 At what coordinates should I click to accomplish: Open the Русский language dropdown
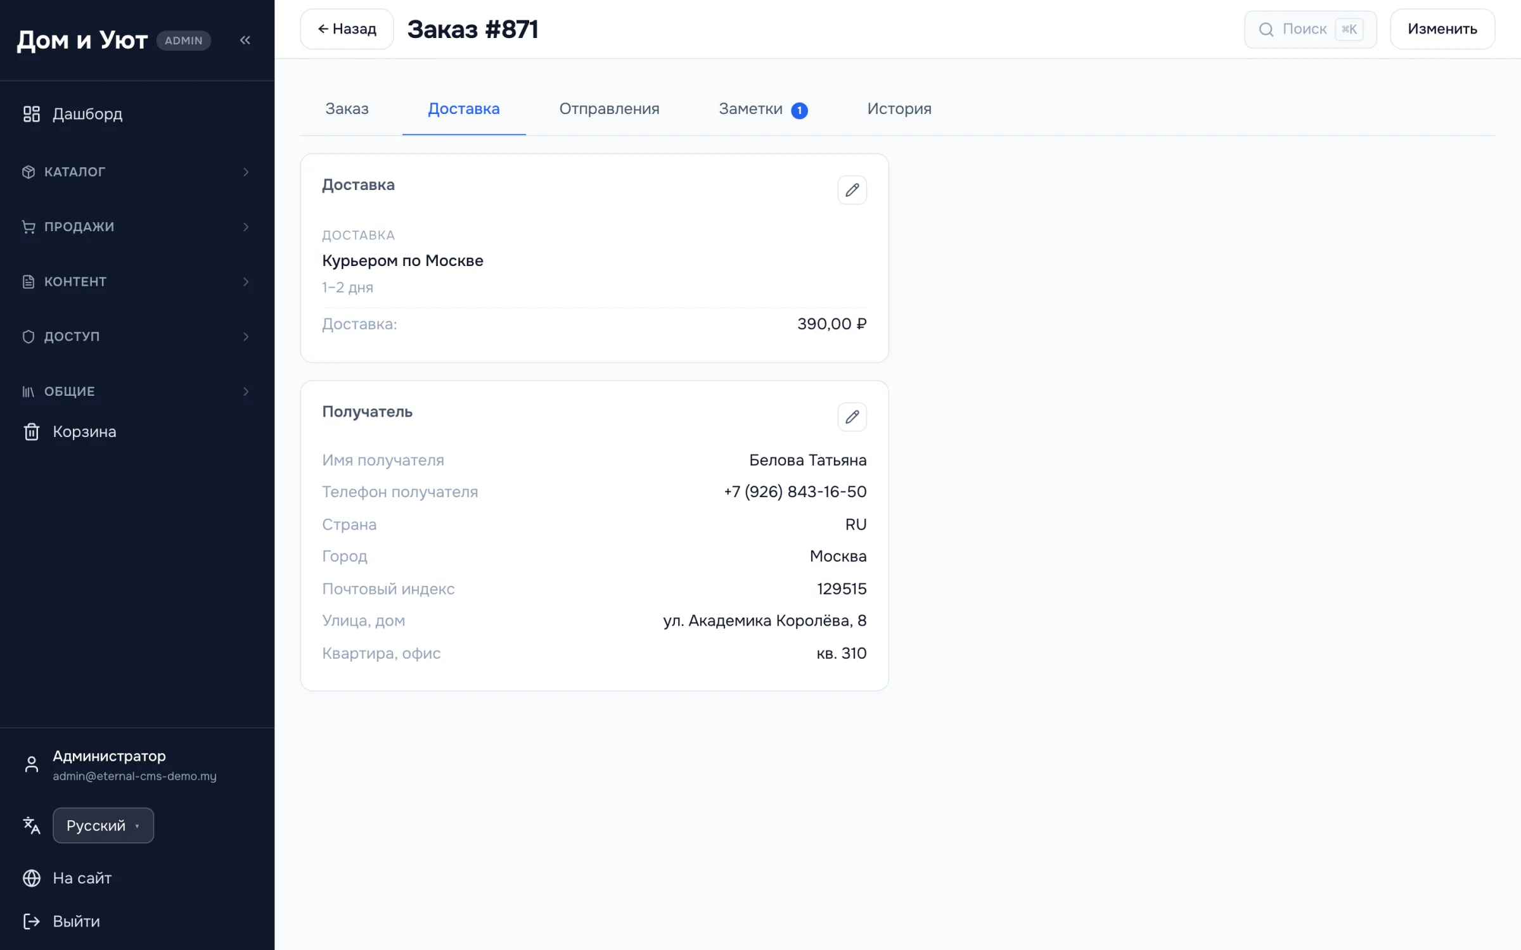[103, 825]
